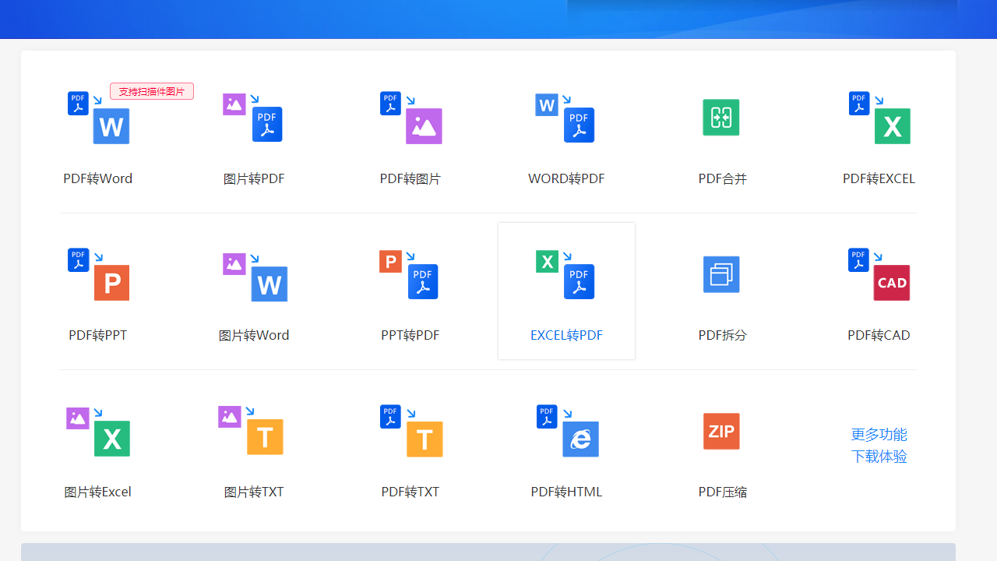
Task: Click the PDF拆分 label
Action: [723, 335]
